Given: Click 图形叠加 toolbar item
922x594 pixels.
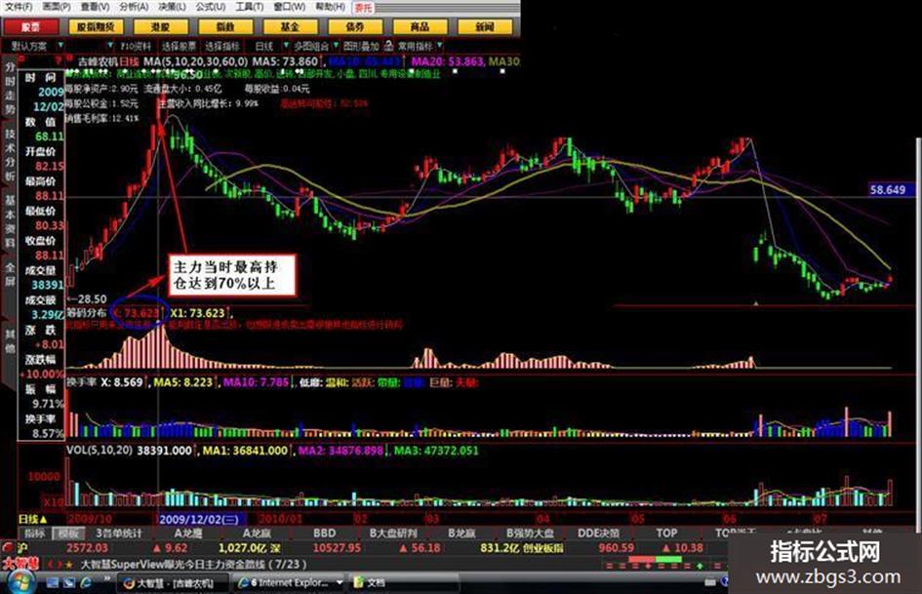Looking at the screenshot, I should click(361, 46).
